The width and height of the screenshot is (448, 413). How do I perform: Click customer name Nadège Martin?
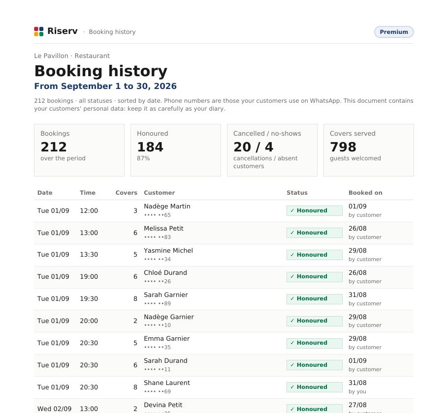pyautogui.click(x=167, y=206)
